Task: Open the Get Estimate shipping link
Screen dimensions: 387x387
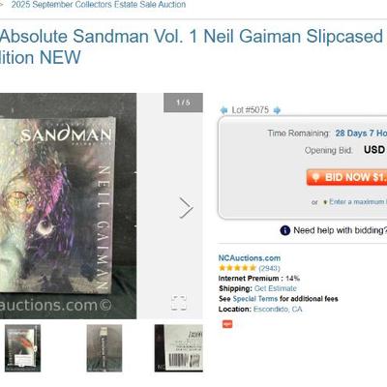Action: tap(276, 288)
